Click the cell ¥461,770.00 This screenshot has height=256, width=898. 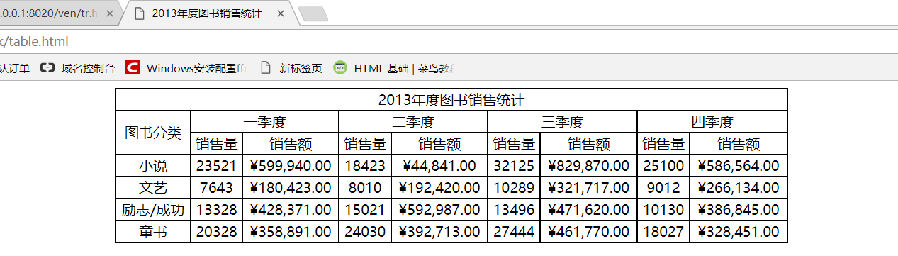click(589, 232)
